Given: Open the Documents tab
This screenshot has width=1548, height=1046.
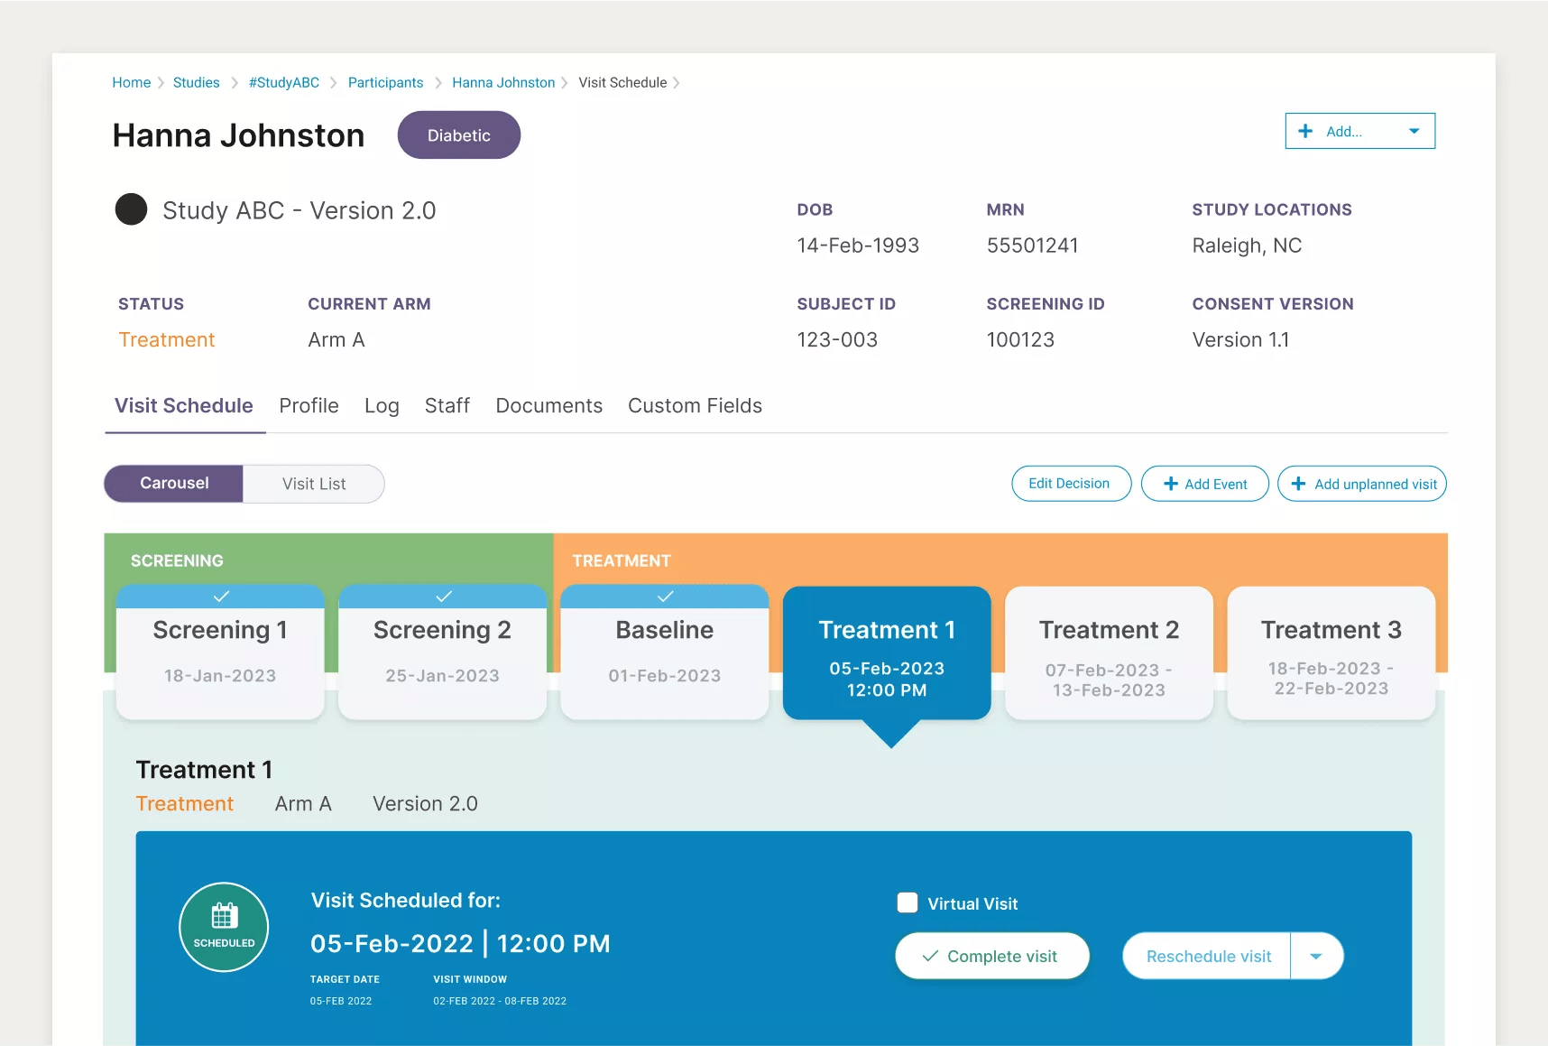Looking at the screenshot, I should coord(548,406).
